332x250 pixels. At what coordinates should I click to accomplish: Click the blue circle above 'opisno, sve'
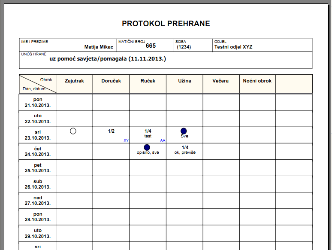147,147
